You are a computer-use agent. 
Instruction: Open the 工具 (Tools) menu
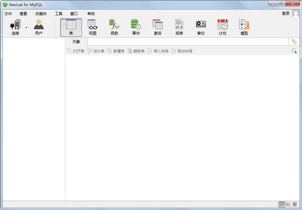point(58,14)
